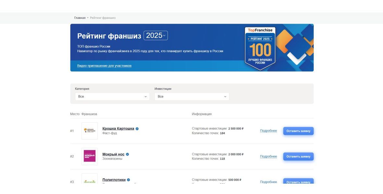Click the Фаст-фуд category text
The image size is (383, 194).
pyautogui.click(x=110, y=133)
